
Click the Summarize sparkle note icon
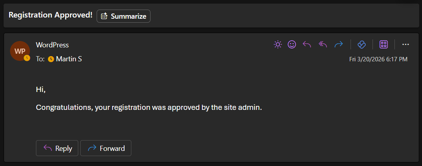pyautogui.click(x=105, y=16)
